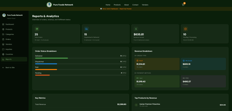Image resolution: width=232 pixels, height=111 pixels.
Task: Select the Card $1,919.43 payment card
Action: point(157,81)
